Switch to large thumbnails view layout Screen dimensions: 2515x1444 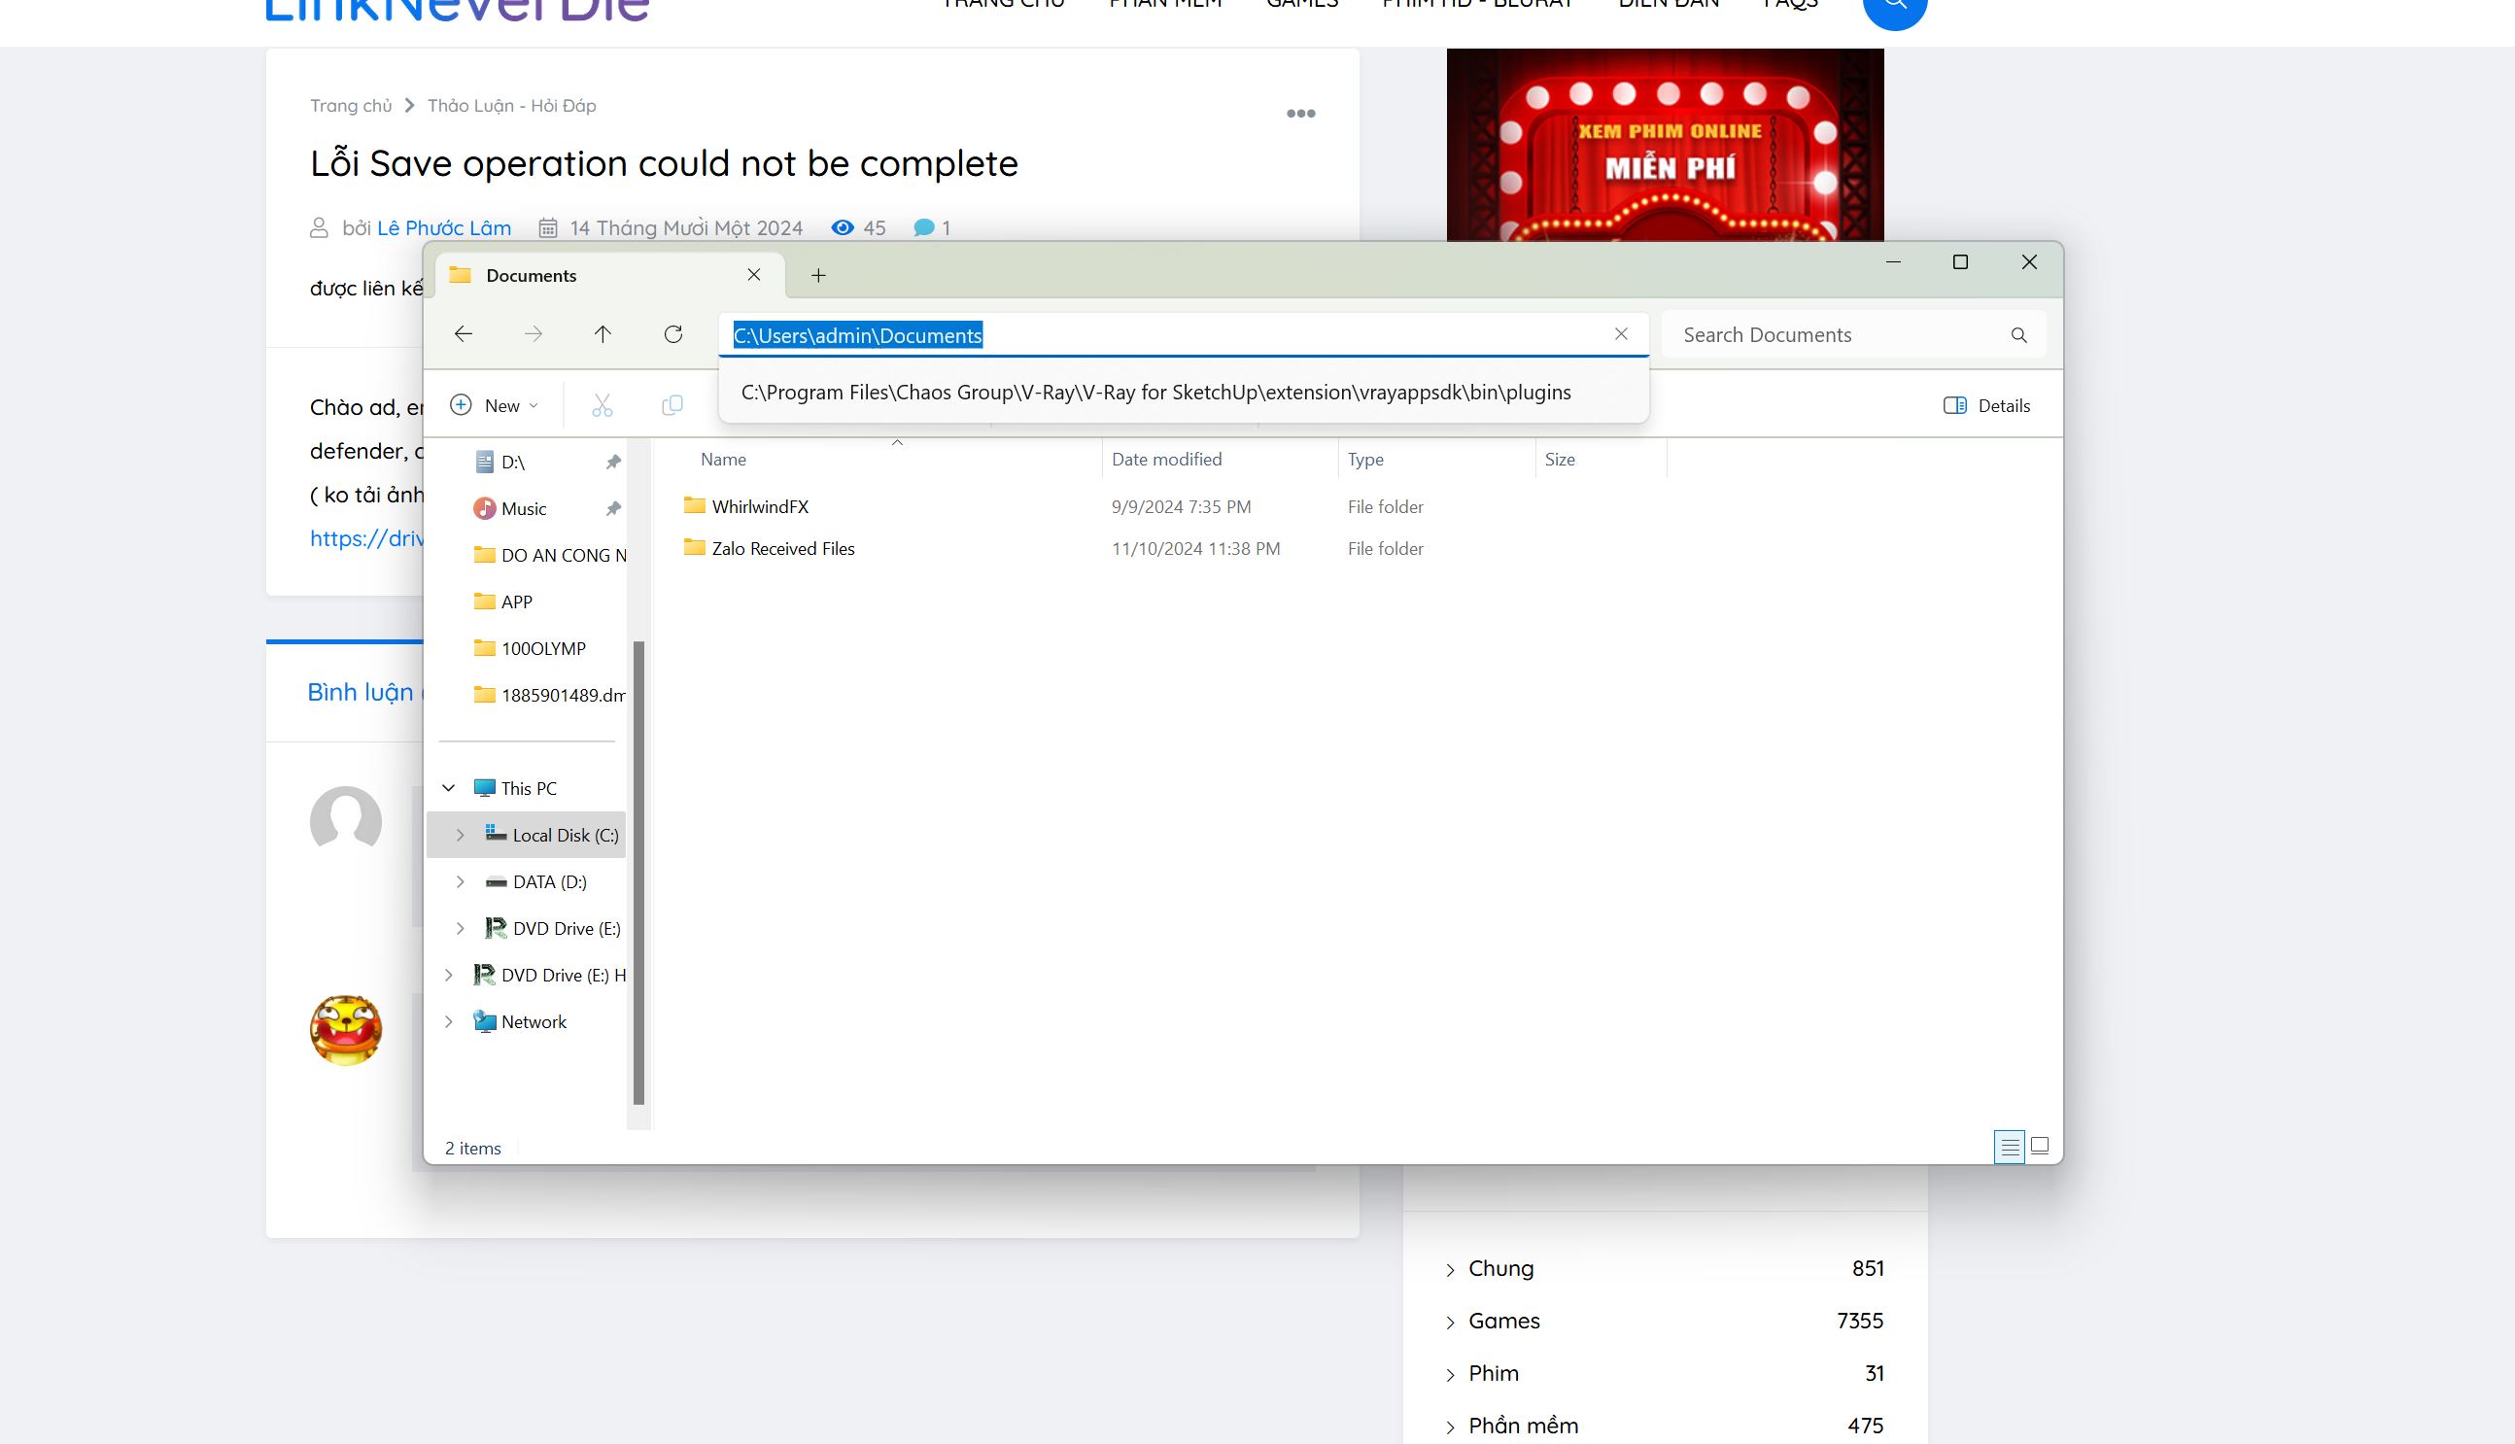tap(2040, 1147)
